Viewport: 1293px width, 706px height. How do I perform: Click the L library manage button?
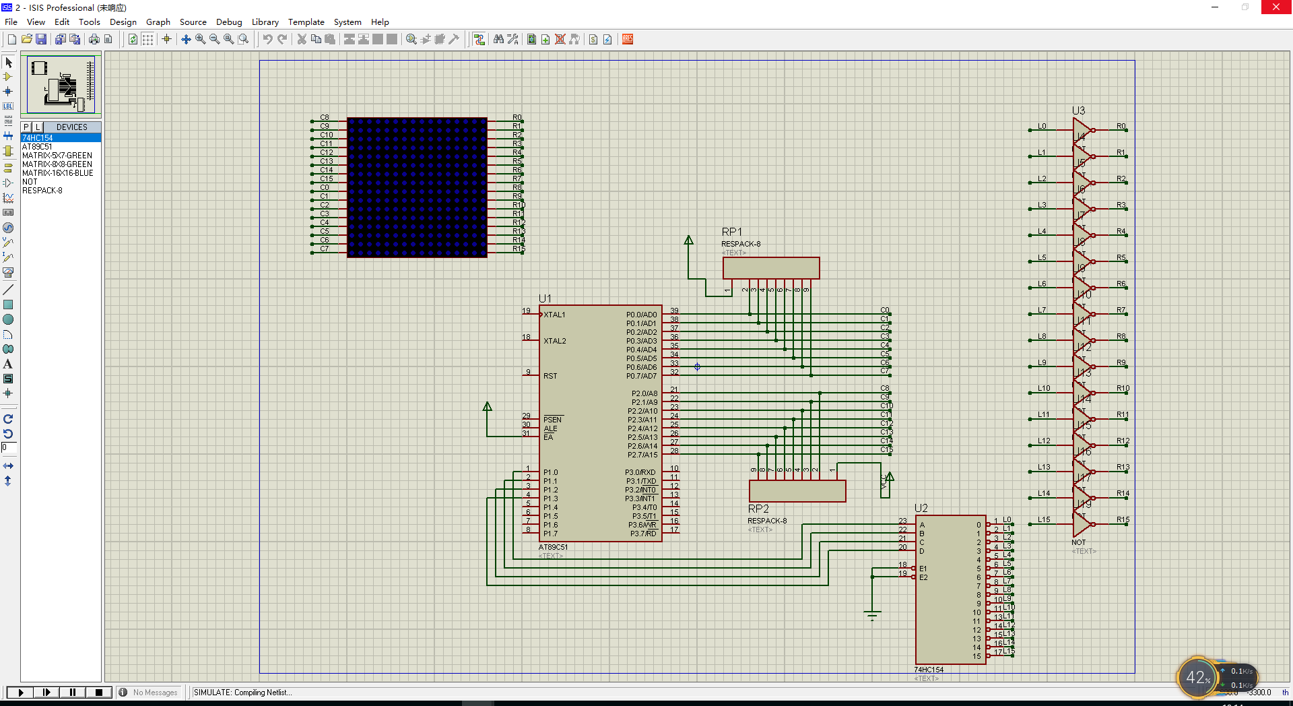point(38,127)
